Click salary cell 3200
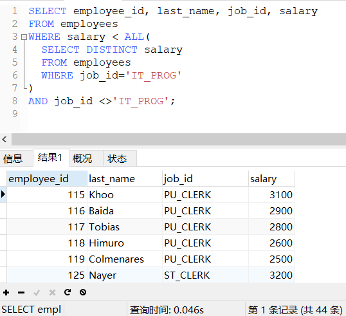Viewport: 346px width, 316px height. (x=271, y=275)
